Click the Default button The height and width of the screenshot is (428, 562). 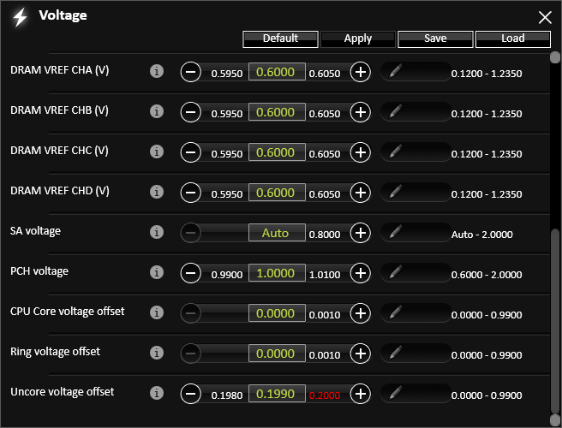pos(280,39)
